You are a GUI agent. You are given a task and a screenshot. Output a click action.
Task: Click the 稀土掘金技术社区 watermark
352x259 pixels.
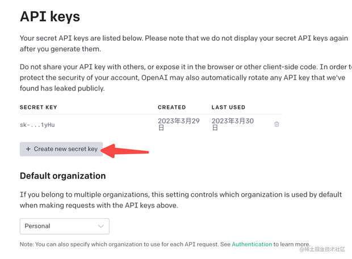tap(322, 249)
